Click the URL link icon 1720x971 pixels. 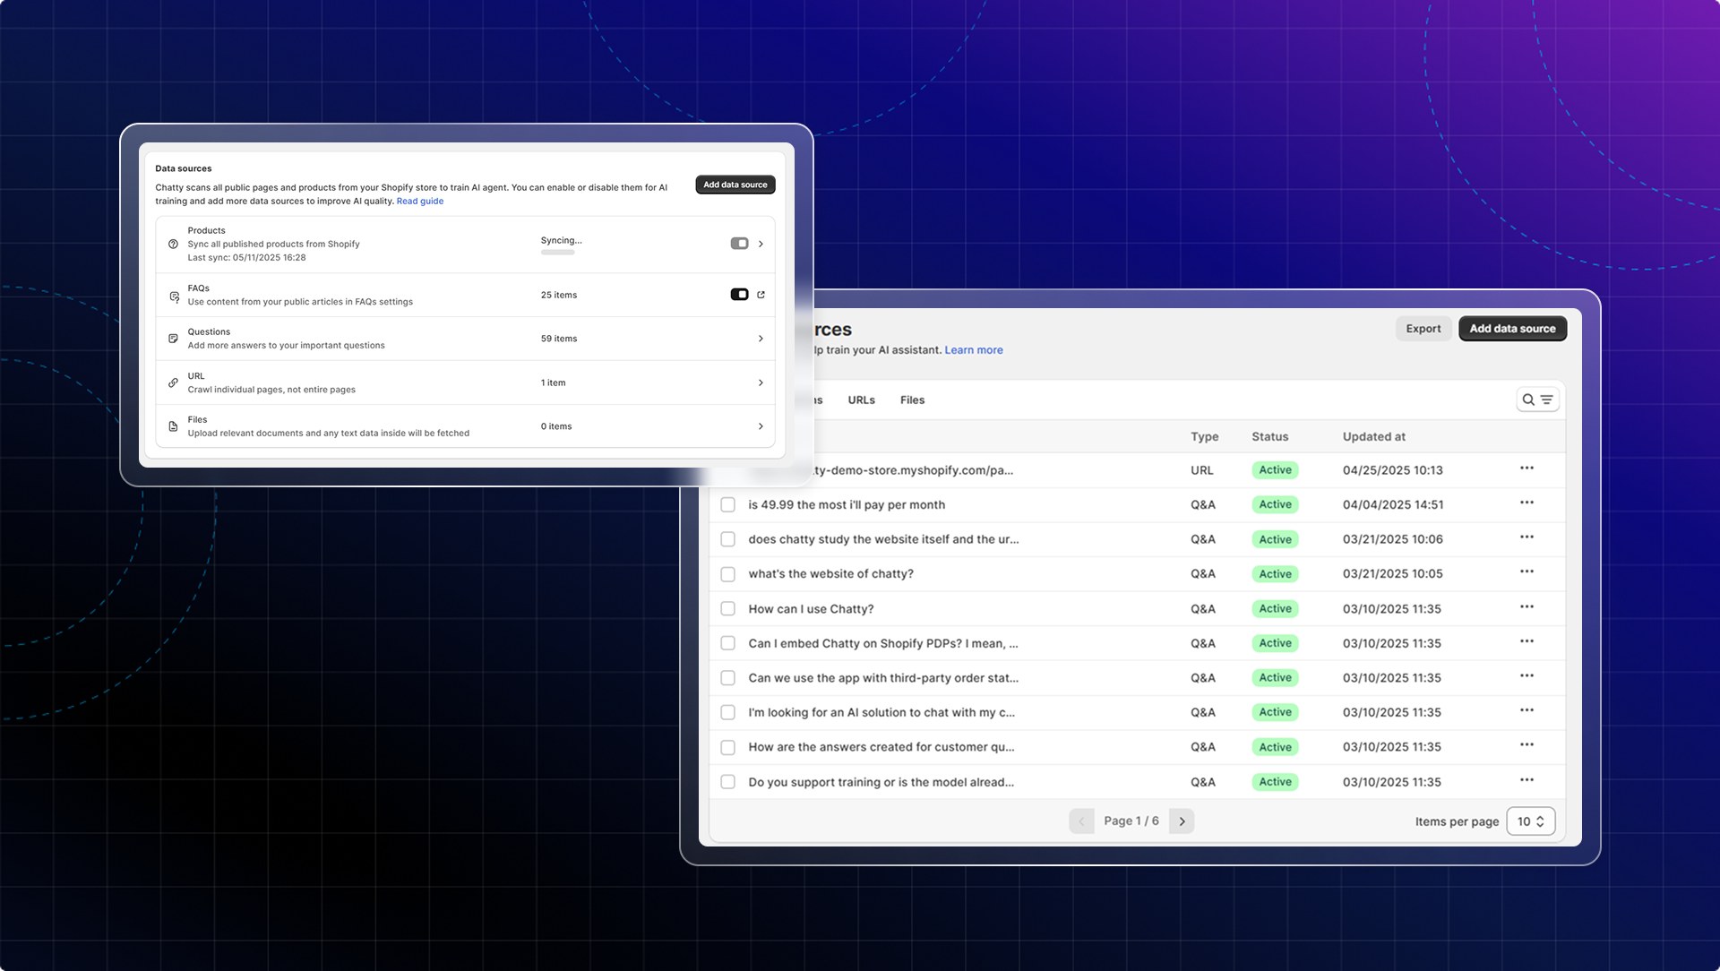tap(173, 382)
